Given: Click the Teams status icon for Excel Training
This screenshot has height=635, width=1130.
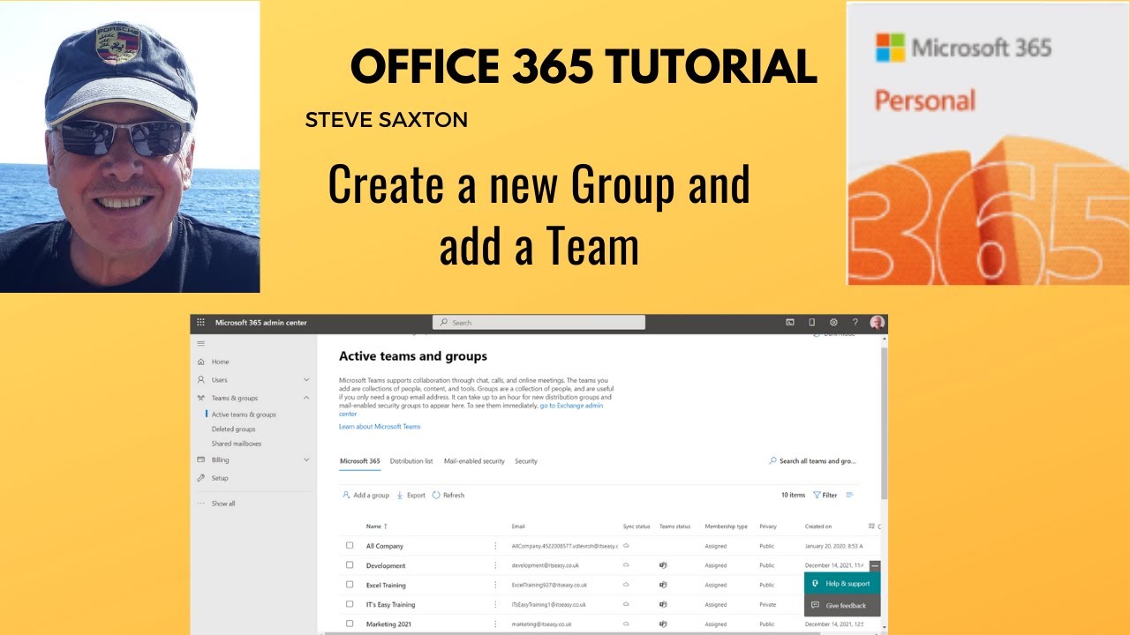Looking at the screenshot, I should pyautogui.click(x=663, y=585).
